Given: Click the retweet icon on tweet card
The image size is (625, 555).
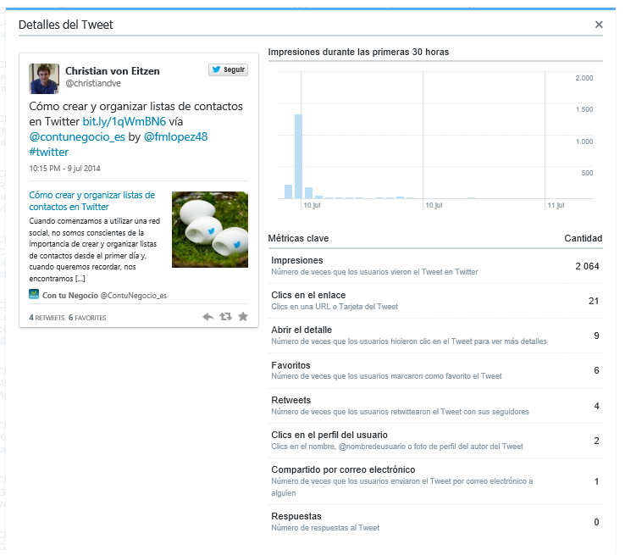Looking at the screenshot, I should [225, 317].
